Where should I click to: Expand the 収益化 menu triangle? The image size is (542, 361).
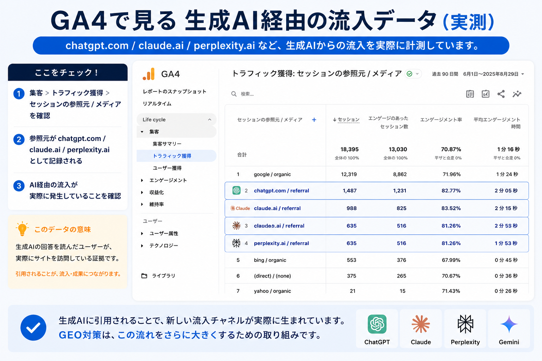142,192
